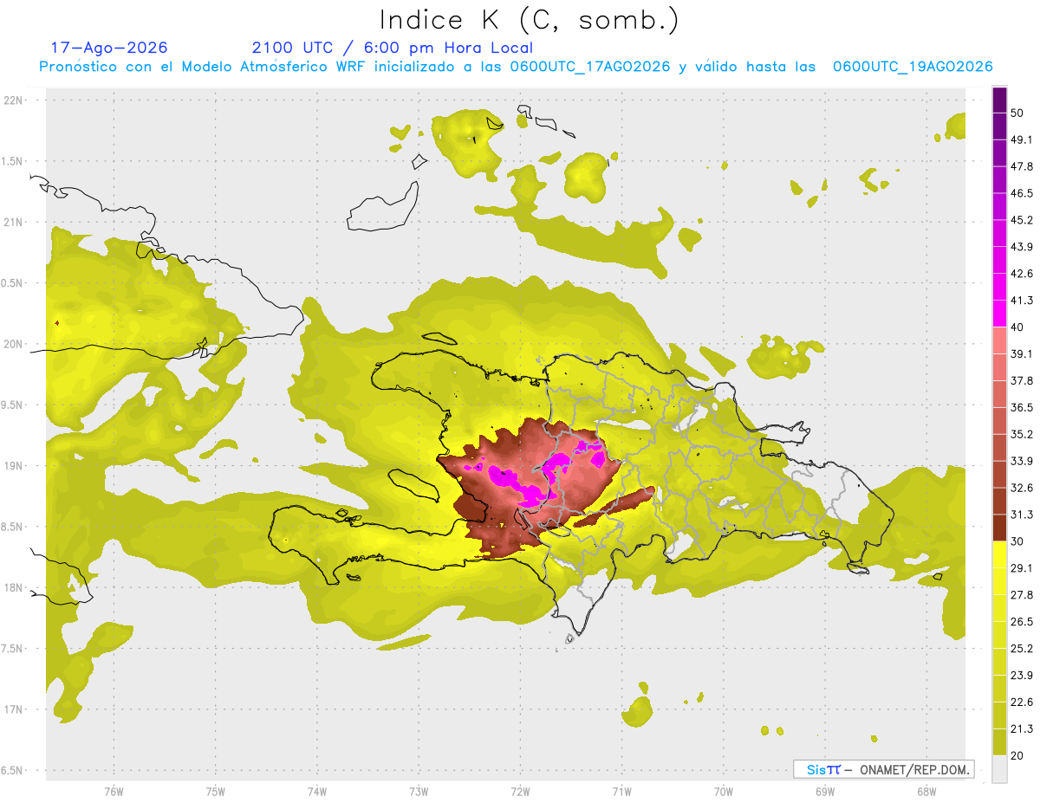
Task: Click the 22N latitude label
Action: pyautogui.click(x=14, y=100)
